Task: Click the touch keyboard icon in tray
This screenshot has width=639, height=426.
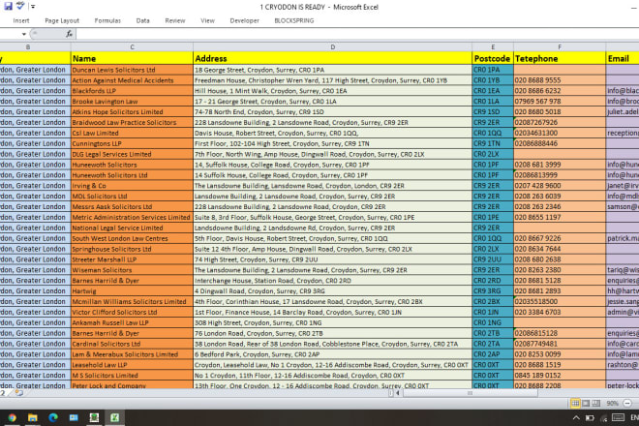Action: [x=618, y=418]
